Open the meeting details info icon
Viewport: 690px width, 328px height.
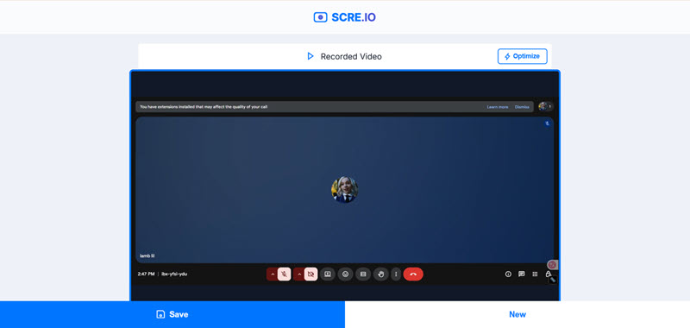point(508,274)
